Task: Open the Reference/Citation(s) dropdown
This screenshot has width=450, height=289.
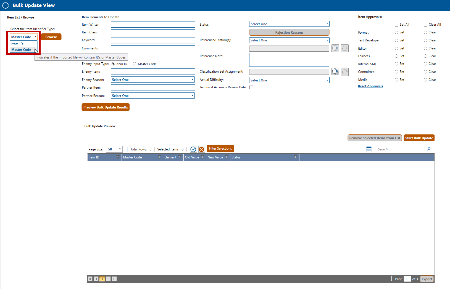Action: point(289,40)
